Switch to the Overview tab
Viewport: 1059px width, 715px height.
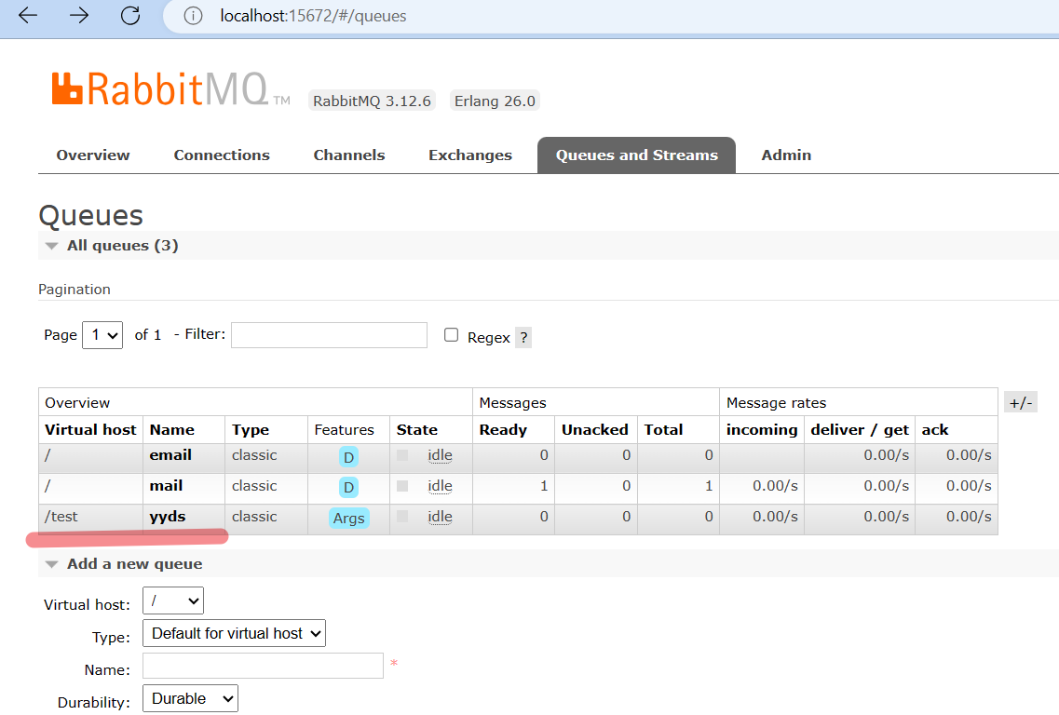point(93,155)
